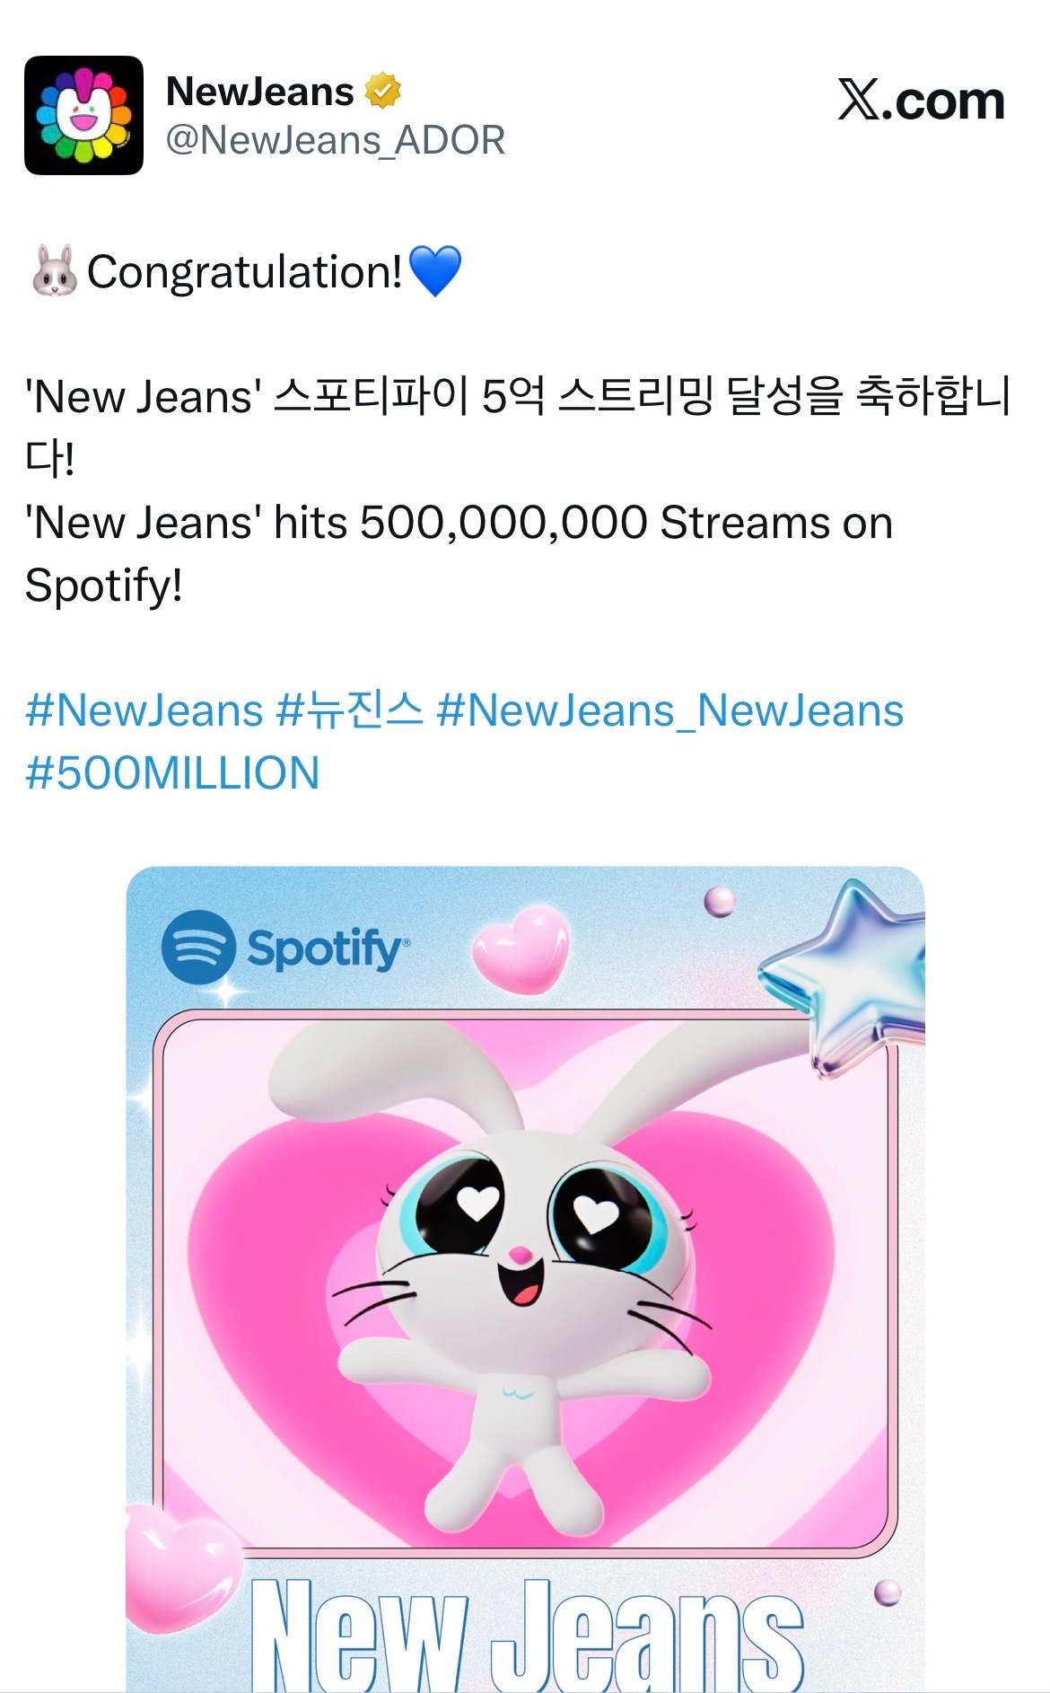Click the small purple pearl near the star
The width and height of the screenshot is (1050, 1693).
719,901
